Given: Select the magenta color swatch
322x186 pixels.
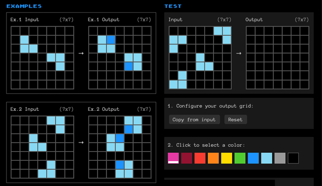Looking at the screenshot, I should coord(173,158).
